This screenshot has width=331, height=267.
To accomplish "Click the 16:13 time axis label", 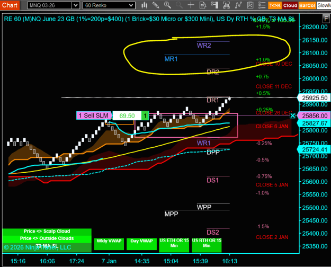I will 230,261.
